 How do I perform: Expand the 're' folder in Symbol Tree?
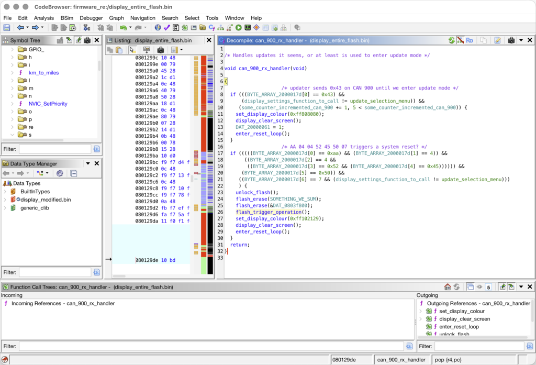tap(12, 127)
